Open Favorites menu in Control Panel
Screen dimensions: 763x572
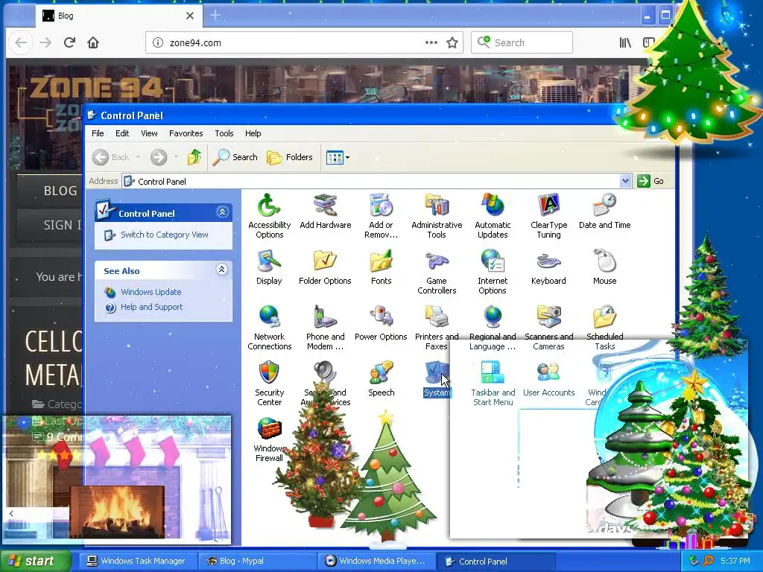(x=186, y=133)
